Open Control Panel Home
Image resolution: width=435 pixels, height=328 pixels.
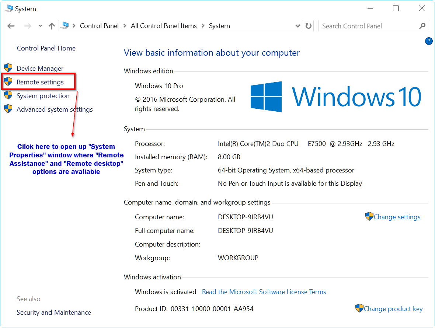tap(46, 48)
